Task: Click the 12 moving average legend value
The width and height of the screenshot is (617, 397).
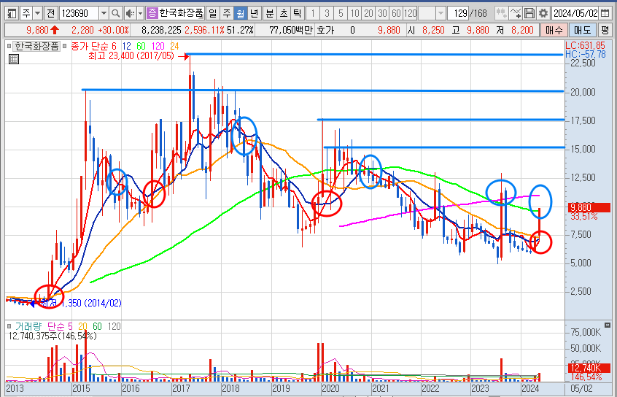Action: 126,47
